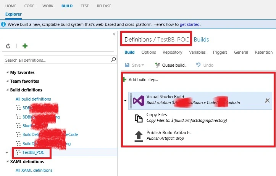Screen dimensions: 276x176
Task: Click the search magnifier icon
Action: click(x=113, y=59)
